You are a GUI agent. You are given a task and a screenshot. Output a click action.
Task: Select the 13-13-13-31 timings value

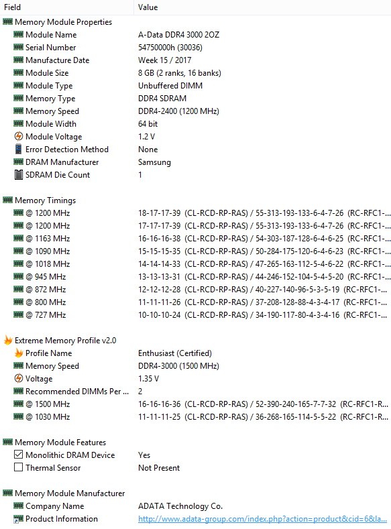(x=264, y=277)
